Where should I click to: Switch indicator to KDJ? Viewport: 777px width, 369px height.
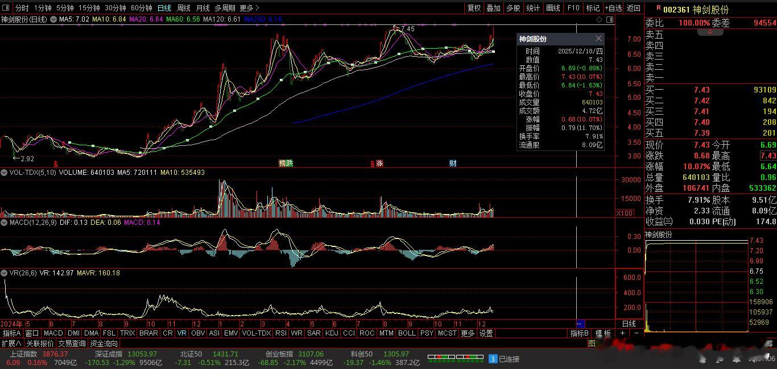pos(331,333)
